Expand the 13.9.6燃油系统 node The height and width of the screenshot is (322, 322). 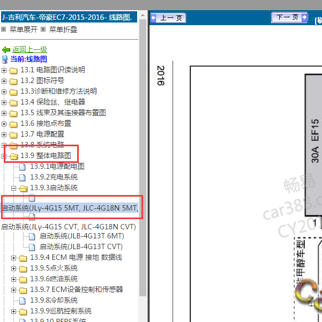13,279
